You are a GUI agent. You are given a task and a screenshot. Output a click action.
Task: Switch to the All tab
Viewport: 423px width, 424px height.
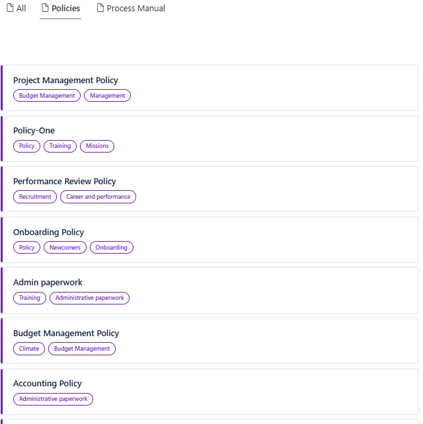click(17, 9)
